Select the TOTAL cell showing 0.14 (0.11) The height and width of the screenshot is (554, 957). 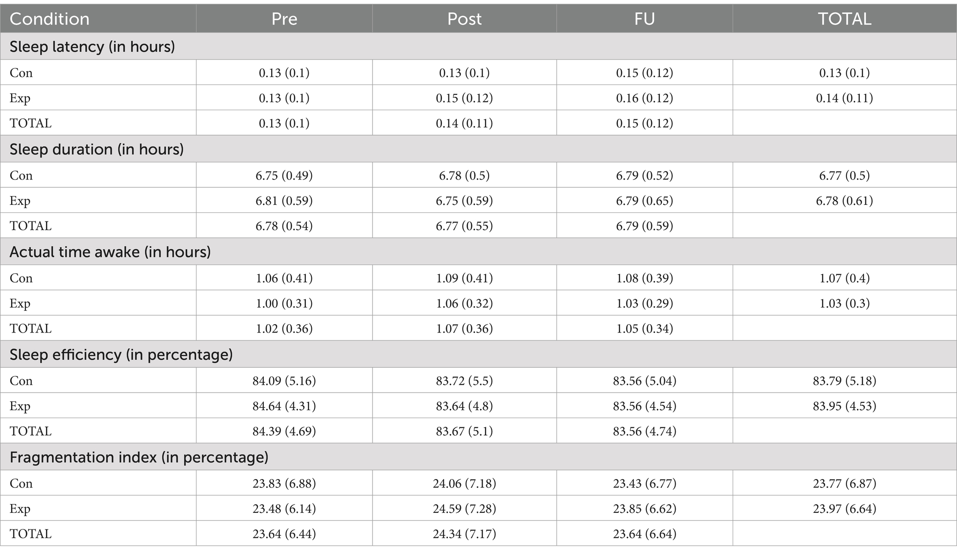[x=845, y=98]
